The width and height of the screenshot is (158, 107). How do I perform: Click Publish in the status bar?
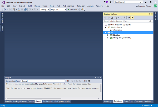147,105
